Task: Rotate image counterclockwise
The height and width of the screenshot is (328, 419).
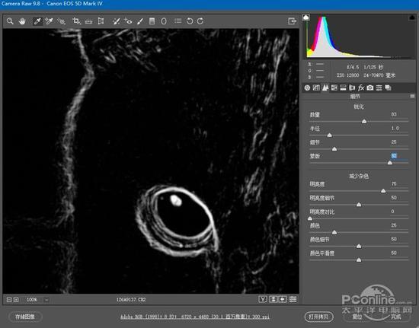Action: point(190,21)
